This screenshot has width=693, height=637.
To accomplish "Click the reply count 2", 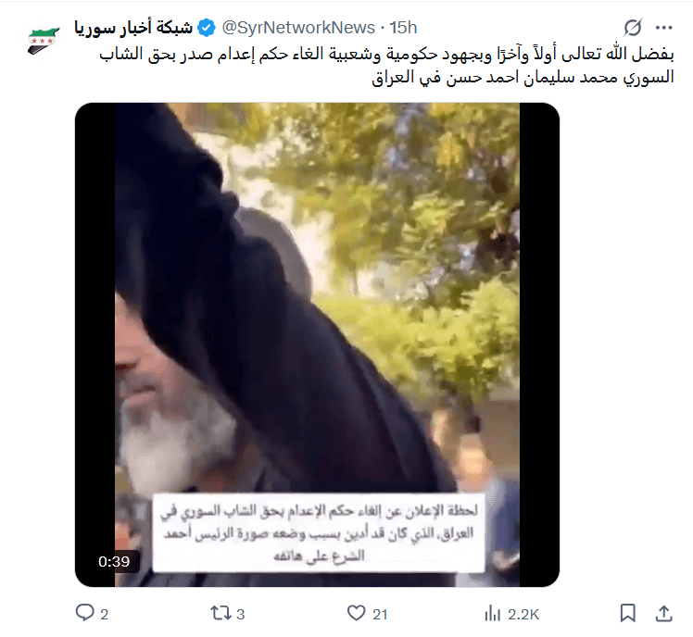I will [x=105, y=615].
